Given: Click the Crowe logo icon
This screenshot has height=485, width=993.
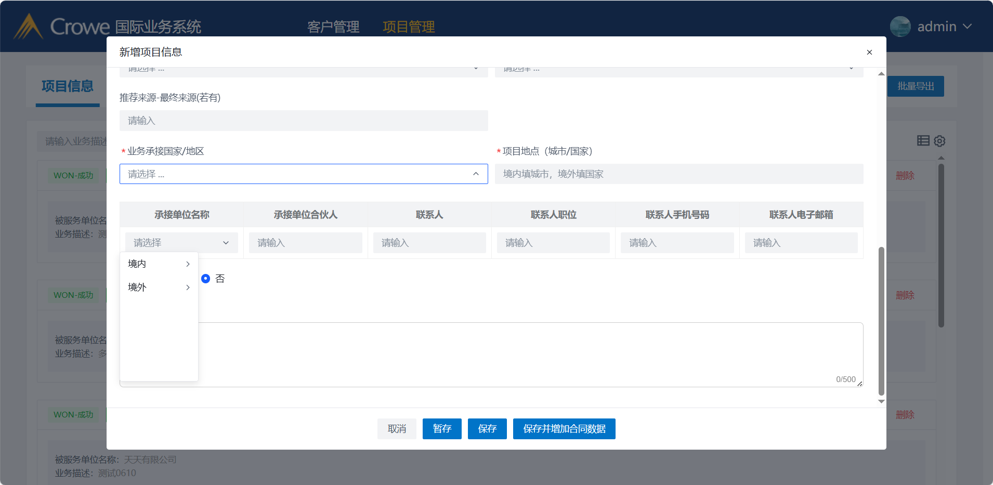Looking at the screenshot, I should pyautogui.click(x=28, y=27).
